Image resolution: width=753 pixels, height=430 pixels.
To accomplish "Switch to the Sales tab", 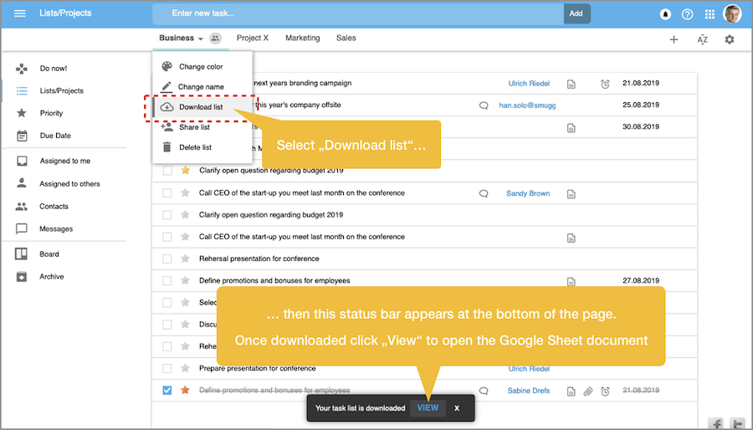I will (346, 38).
